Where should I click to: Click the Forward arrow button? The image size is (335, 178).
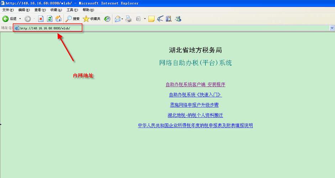[27, 19]
